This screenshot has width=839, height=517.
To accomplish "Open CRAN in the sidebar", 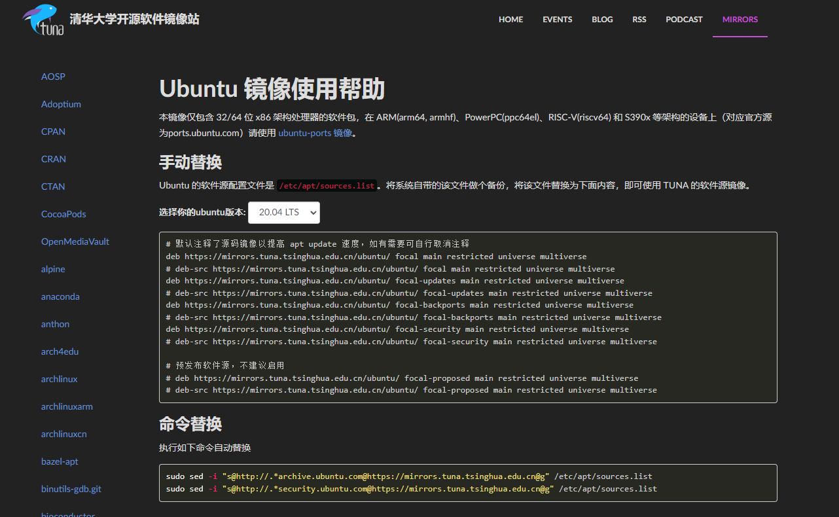I will coord(54,159).
